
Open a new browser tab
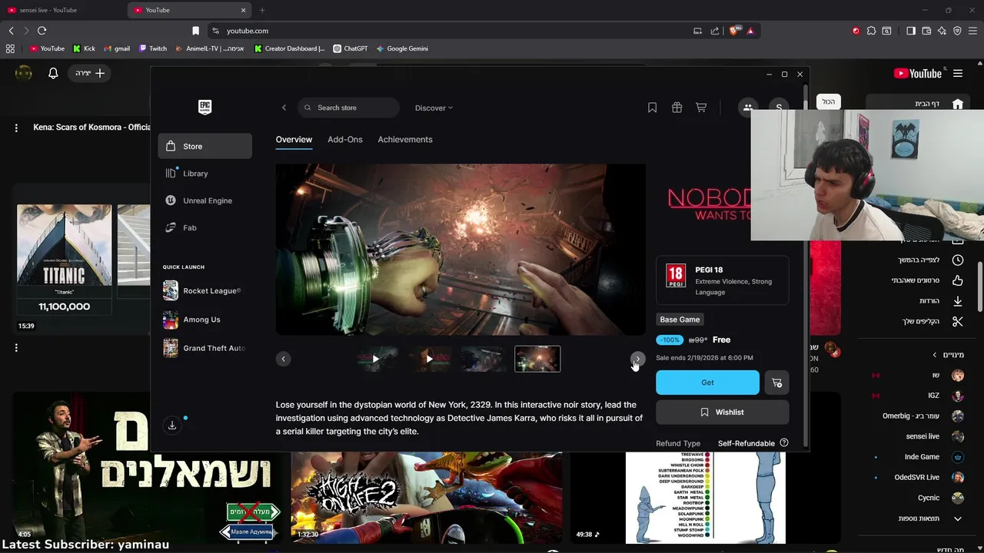click(x=262, y=10)
